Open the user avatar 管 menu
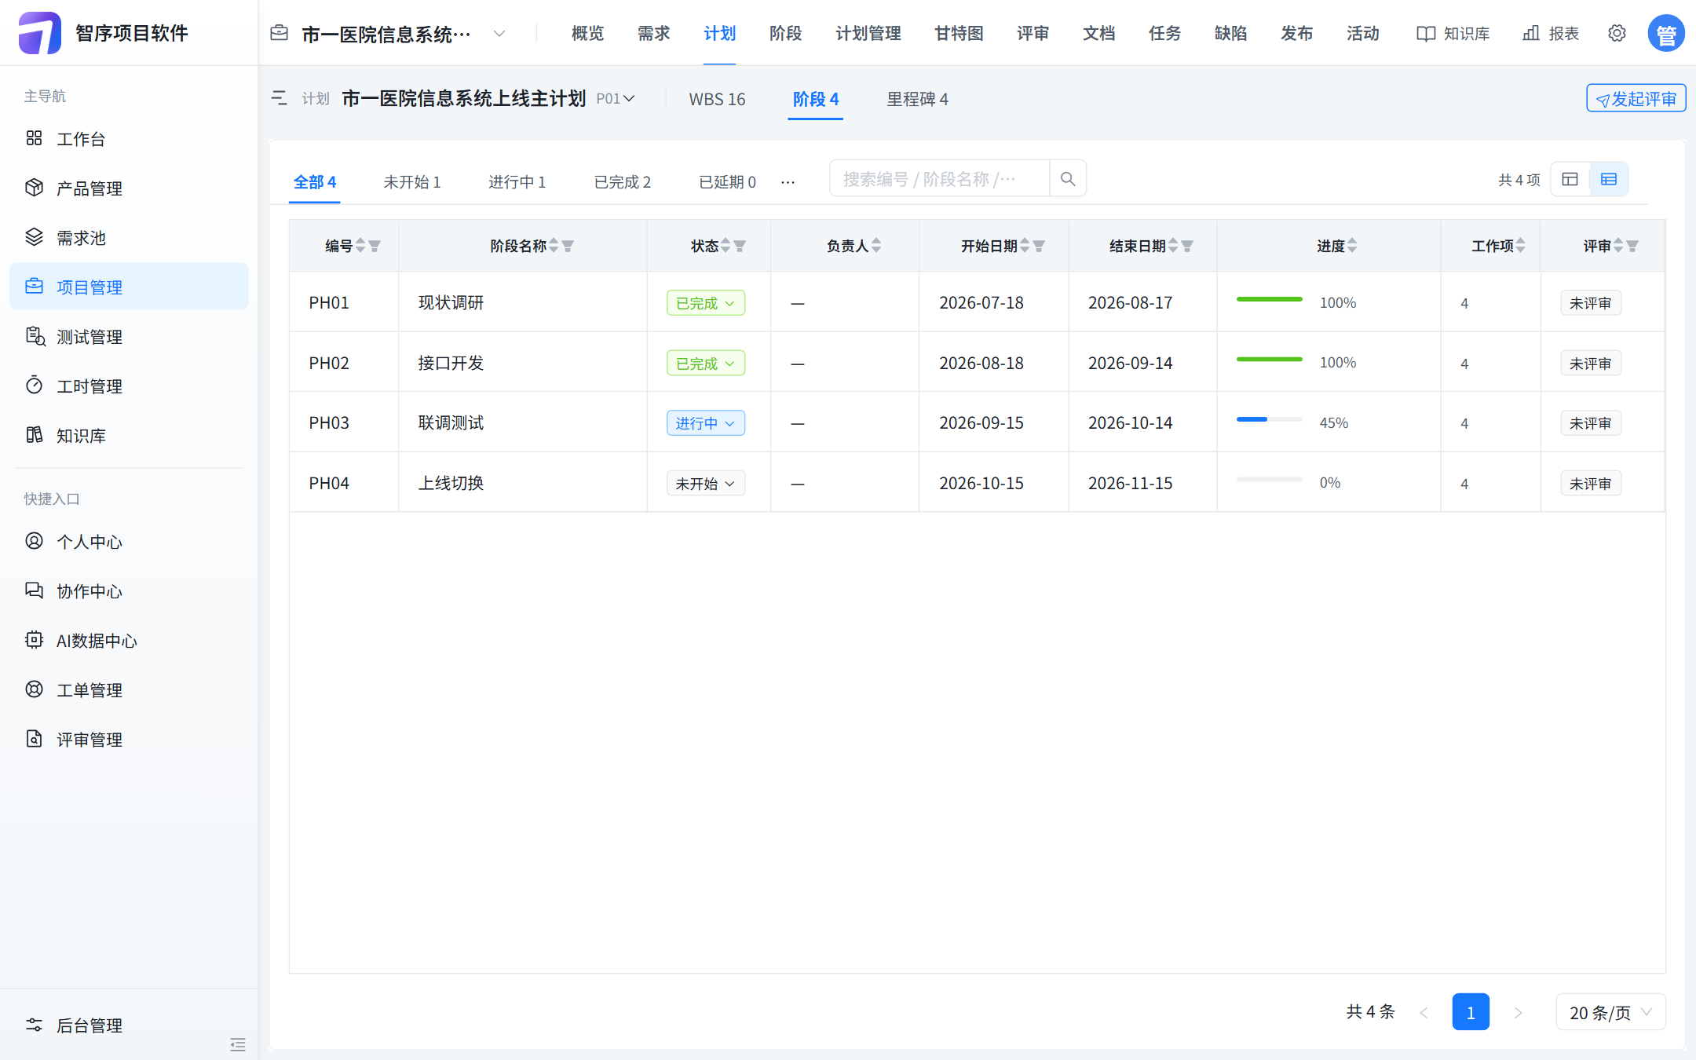The image size is (1696, 1060). [x=1666, y=33]
